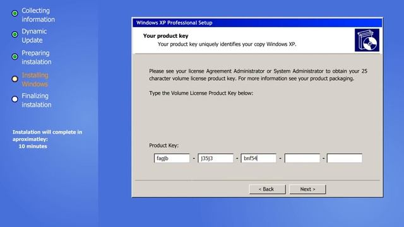
Task: Select the 'Dynamic Update' step text
Action: click(34, 36)
